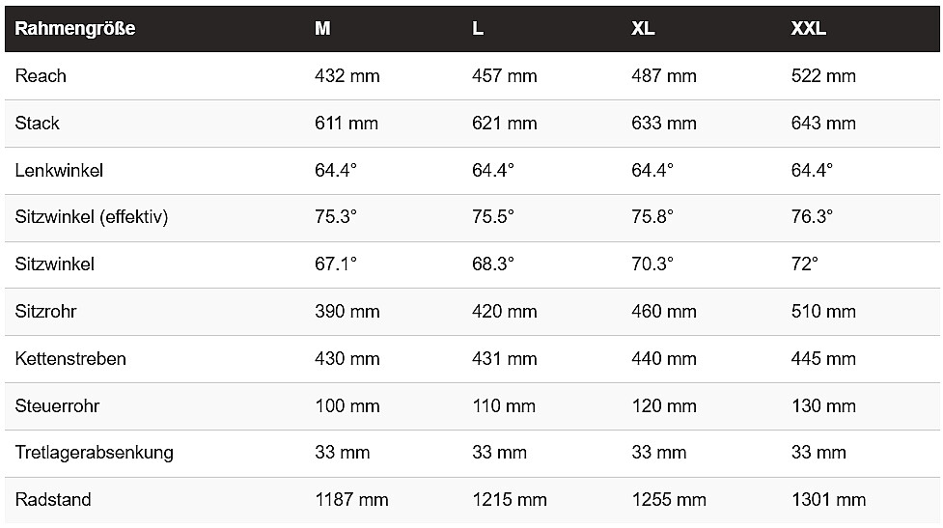Click the 431 mm Kettenstreben value
The image size is (943, 528).
(x=504, y=359)
